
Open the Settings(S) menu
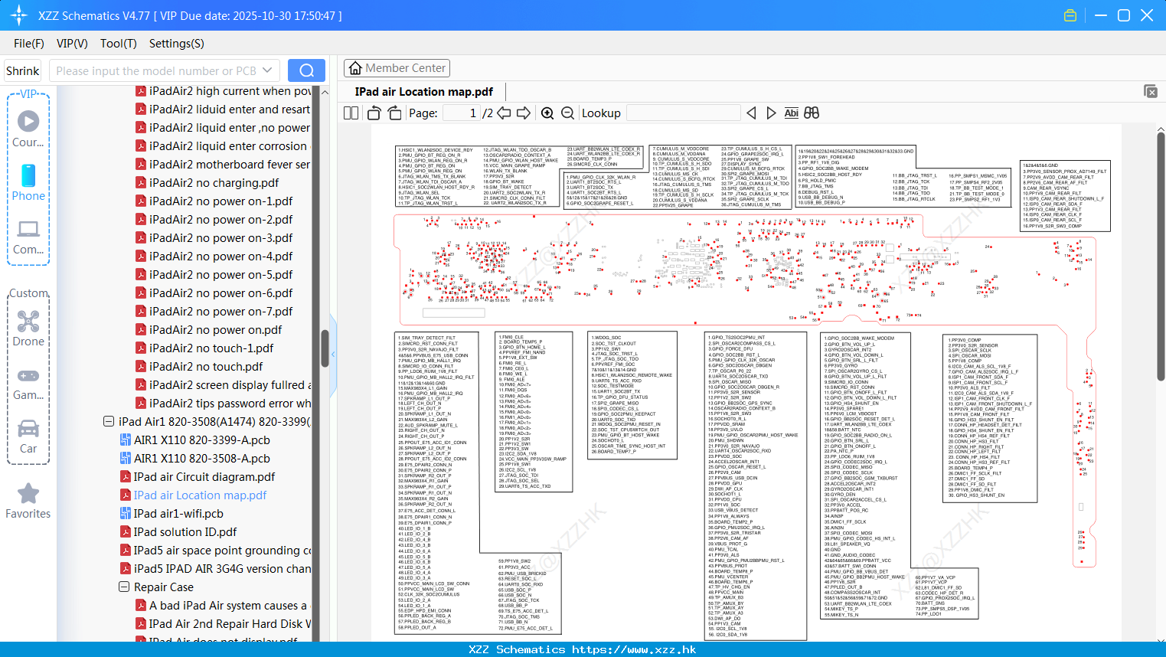(x=177, y=44)
